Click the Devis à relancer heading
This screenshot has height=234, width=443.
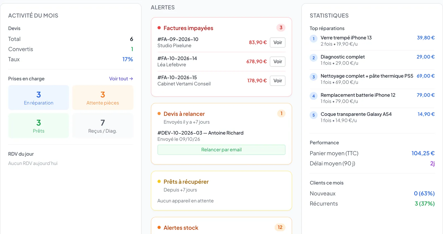coord(184,114)
